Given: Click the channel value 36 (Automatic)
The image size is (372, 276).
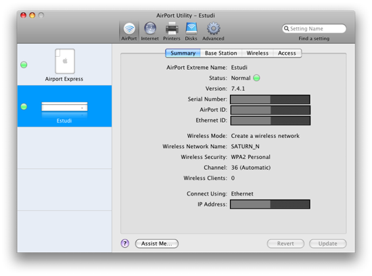Looking at the screenshot, I should coord(251,168).
